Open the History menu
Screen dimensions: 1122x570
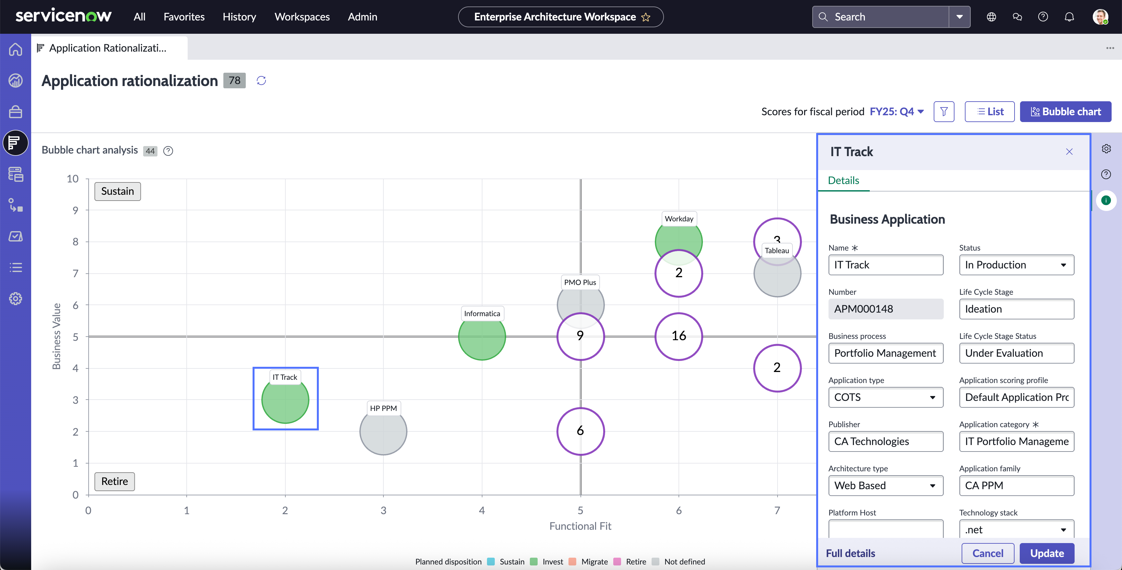240,17
